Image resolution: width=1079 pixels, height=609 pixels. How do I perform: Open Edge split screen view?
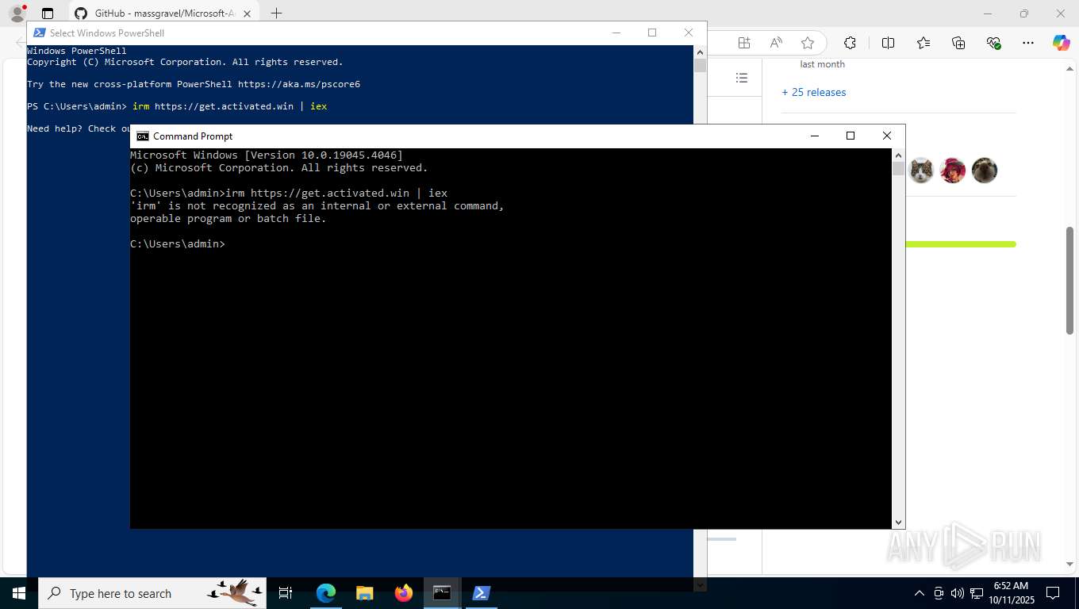888,43
